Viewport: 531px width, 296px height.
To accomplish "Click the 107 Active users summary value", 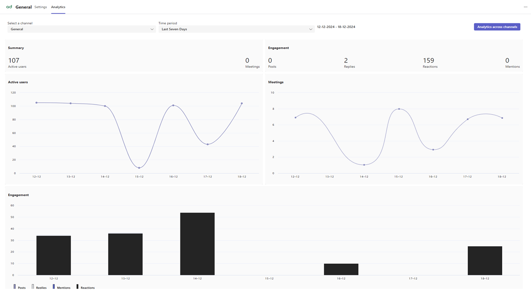I will tap(14, 60).
